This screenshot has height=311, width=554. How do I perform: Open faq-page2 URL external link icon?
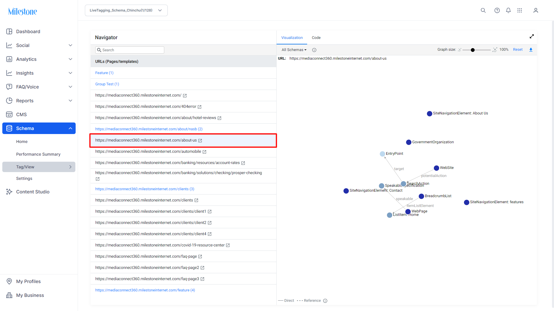pyautogui.click(x=202, y=268)
